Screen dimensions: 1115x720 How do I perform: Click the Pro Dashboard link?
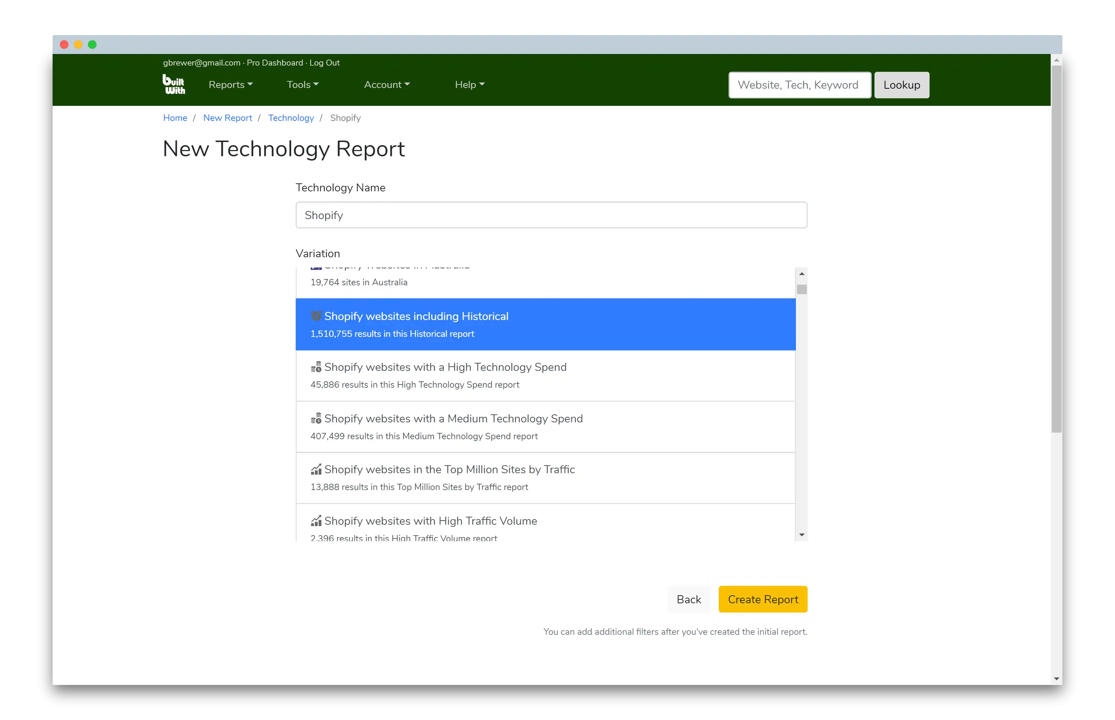tap(275, 63)
